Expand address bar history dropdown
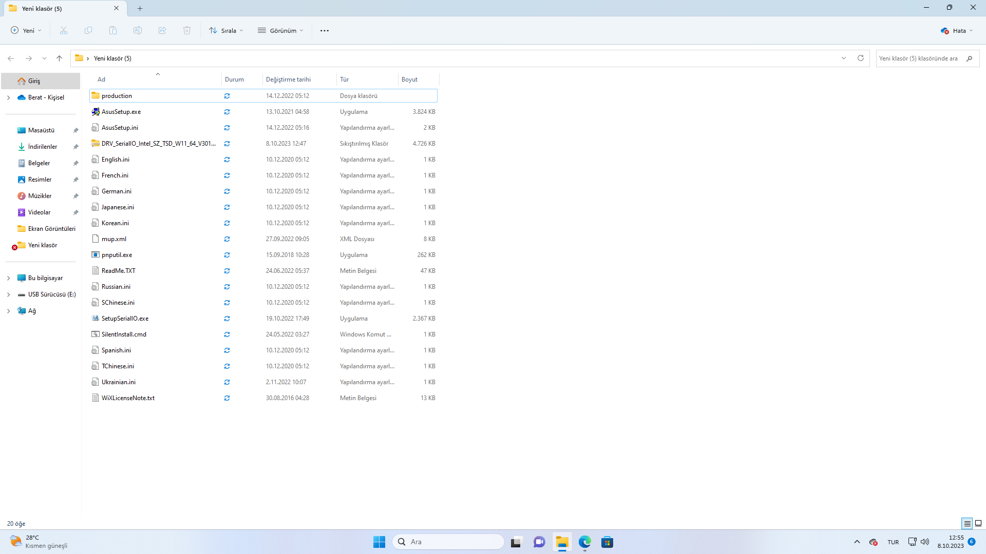This screenshot has height=554, width=986. coord(844,58)
